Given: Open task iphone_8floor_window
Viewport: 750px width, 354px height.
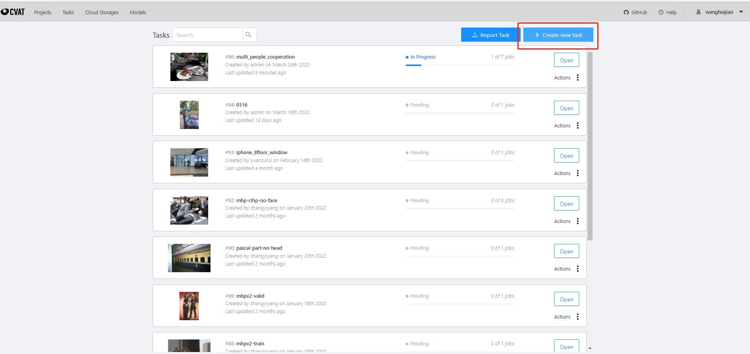Looking at the screenshot, I should (566, 156).
